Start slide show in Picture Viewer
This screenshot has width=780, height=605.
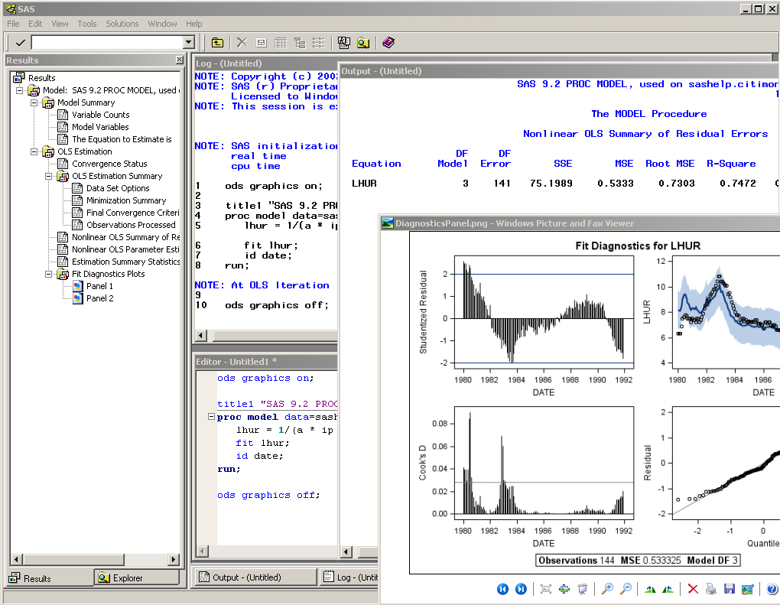pos(583,589)
